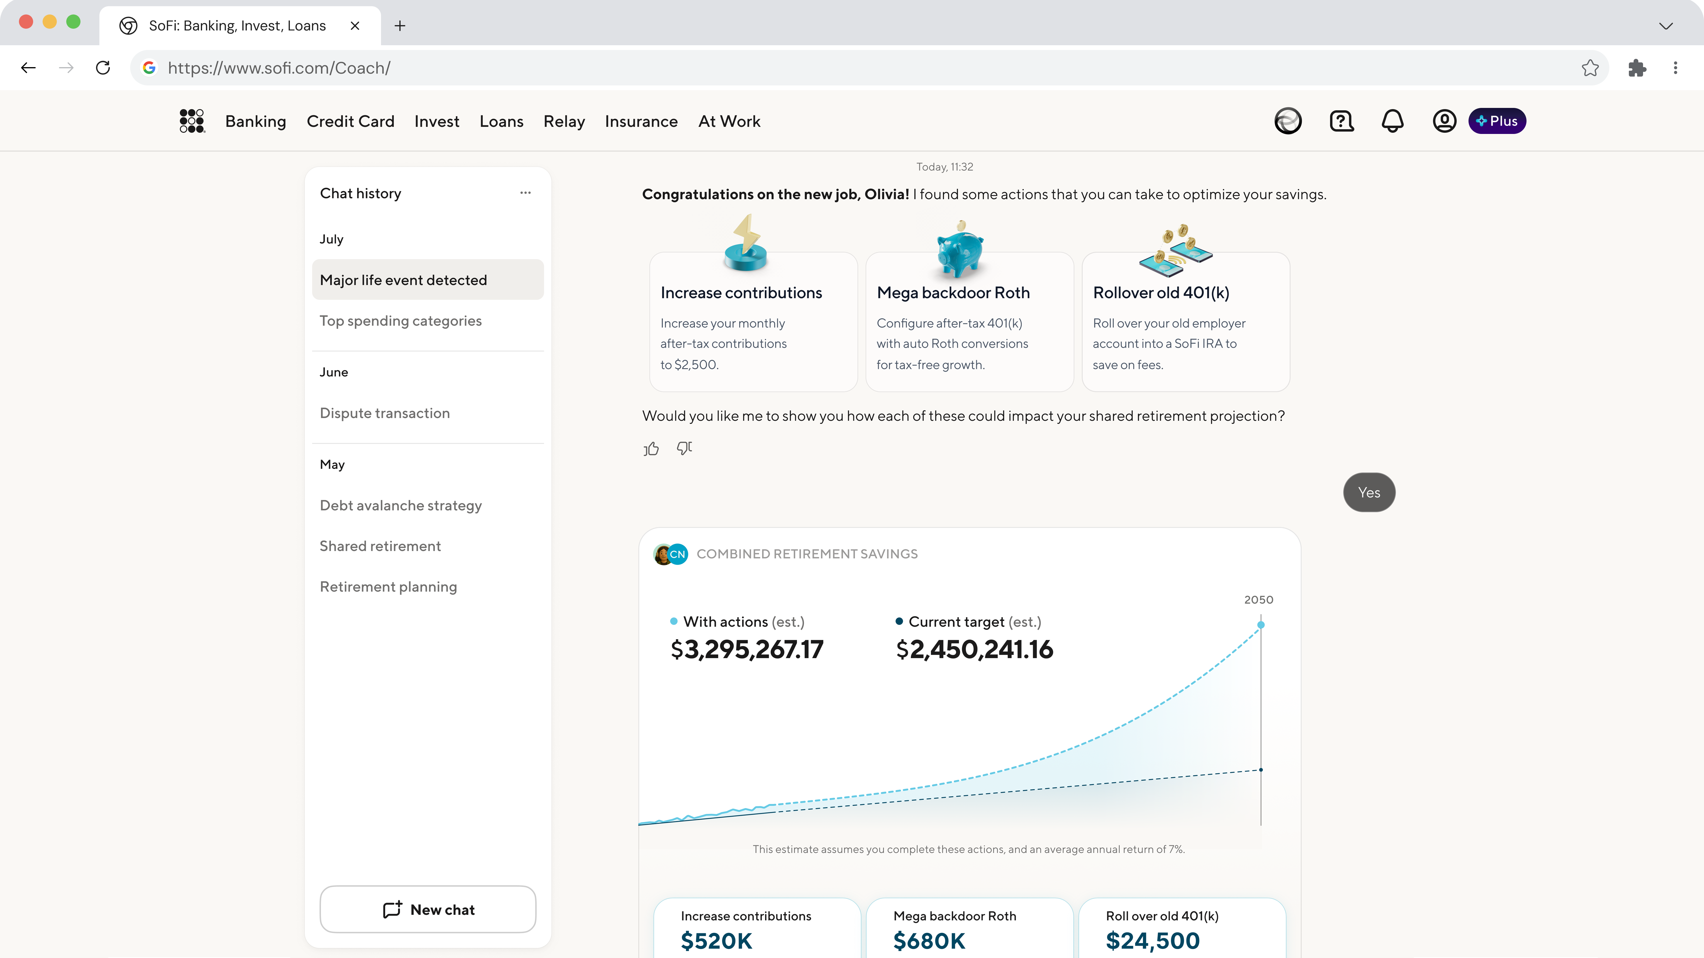
Task: Open notifications bell icon
Action: coord(1392,121)
